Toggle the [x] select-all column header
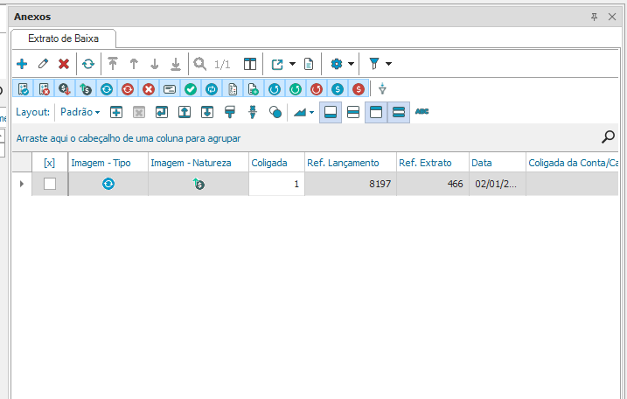 pyautogui.click(x=50, y=163)
